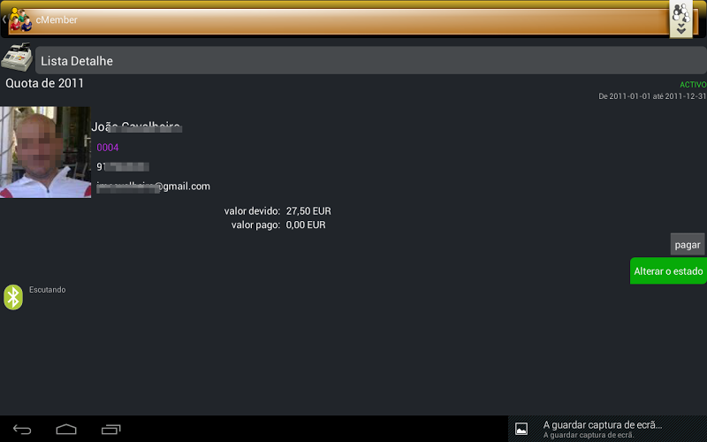Click the pagar button

pos(688,245)
